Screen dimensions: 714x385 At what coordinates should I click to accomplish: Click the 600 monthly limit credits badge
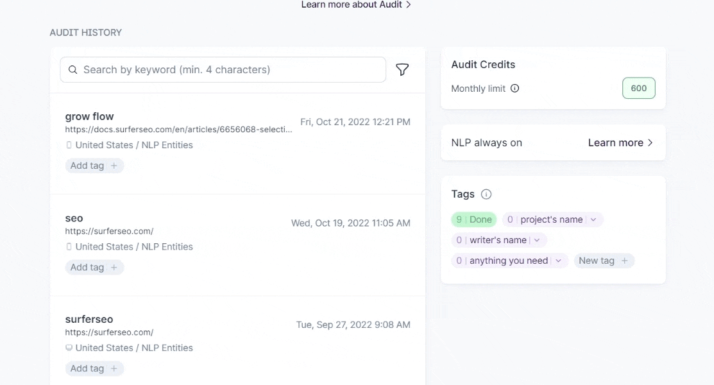coord(638,89)
